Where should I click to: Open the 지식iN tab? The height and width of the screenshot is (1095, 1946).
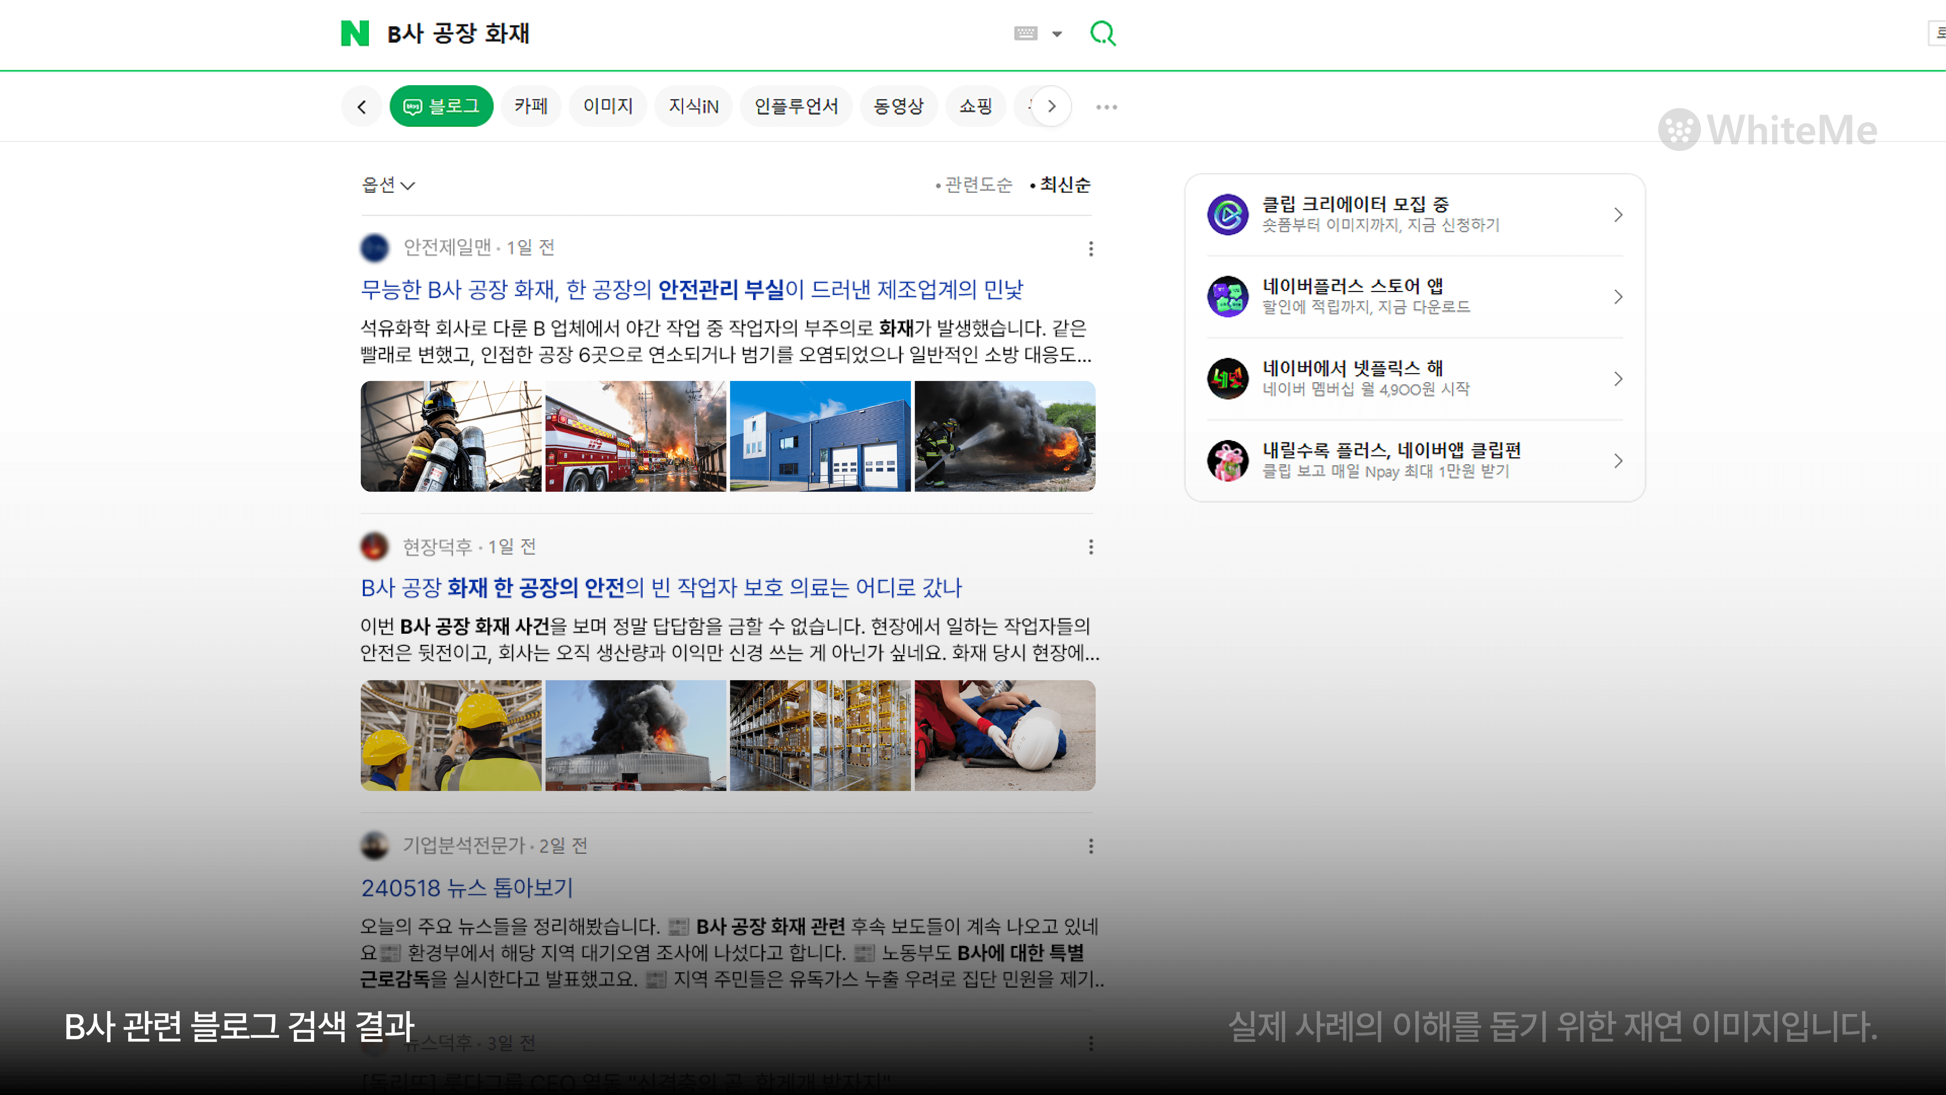tap(694, 106)
